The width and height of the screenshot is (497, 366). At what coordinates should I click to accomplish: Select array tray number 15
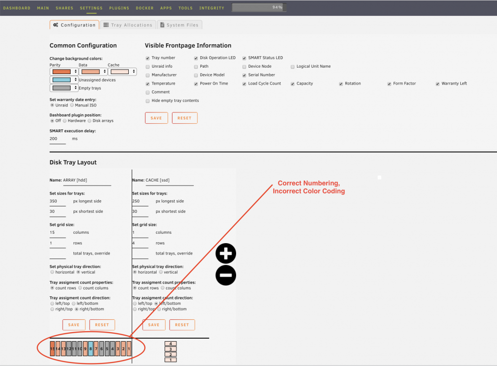click(52, 349)
